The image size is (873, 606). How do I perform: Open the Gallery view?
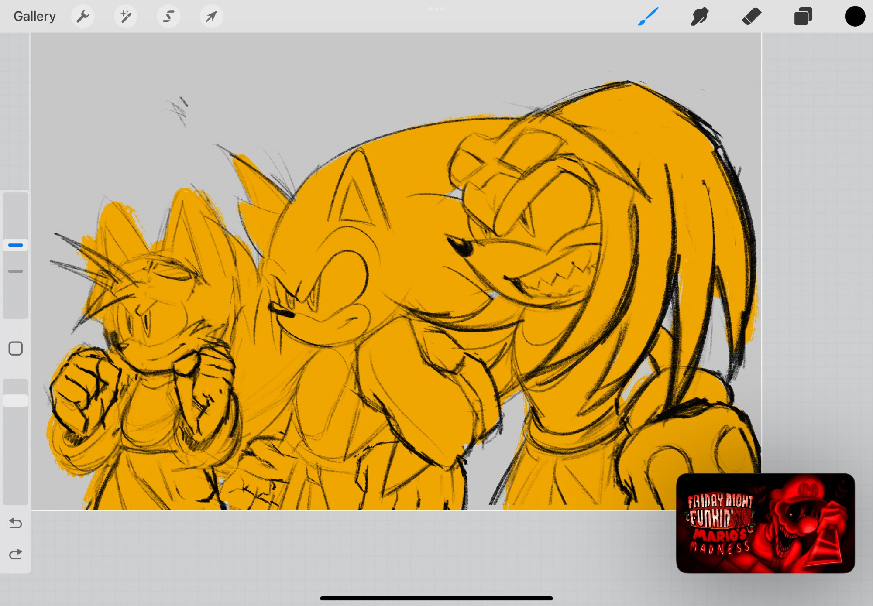click(x=34, y=17)
